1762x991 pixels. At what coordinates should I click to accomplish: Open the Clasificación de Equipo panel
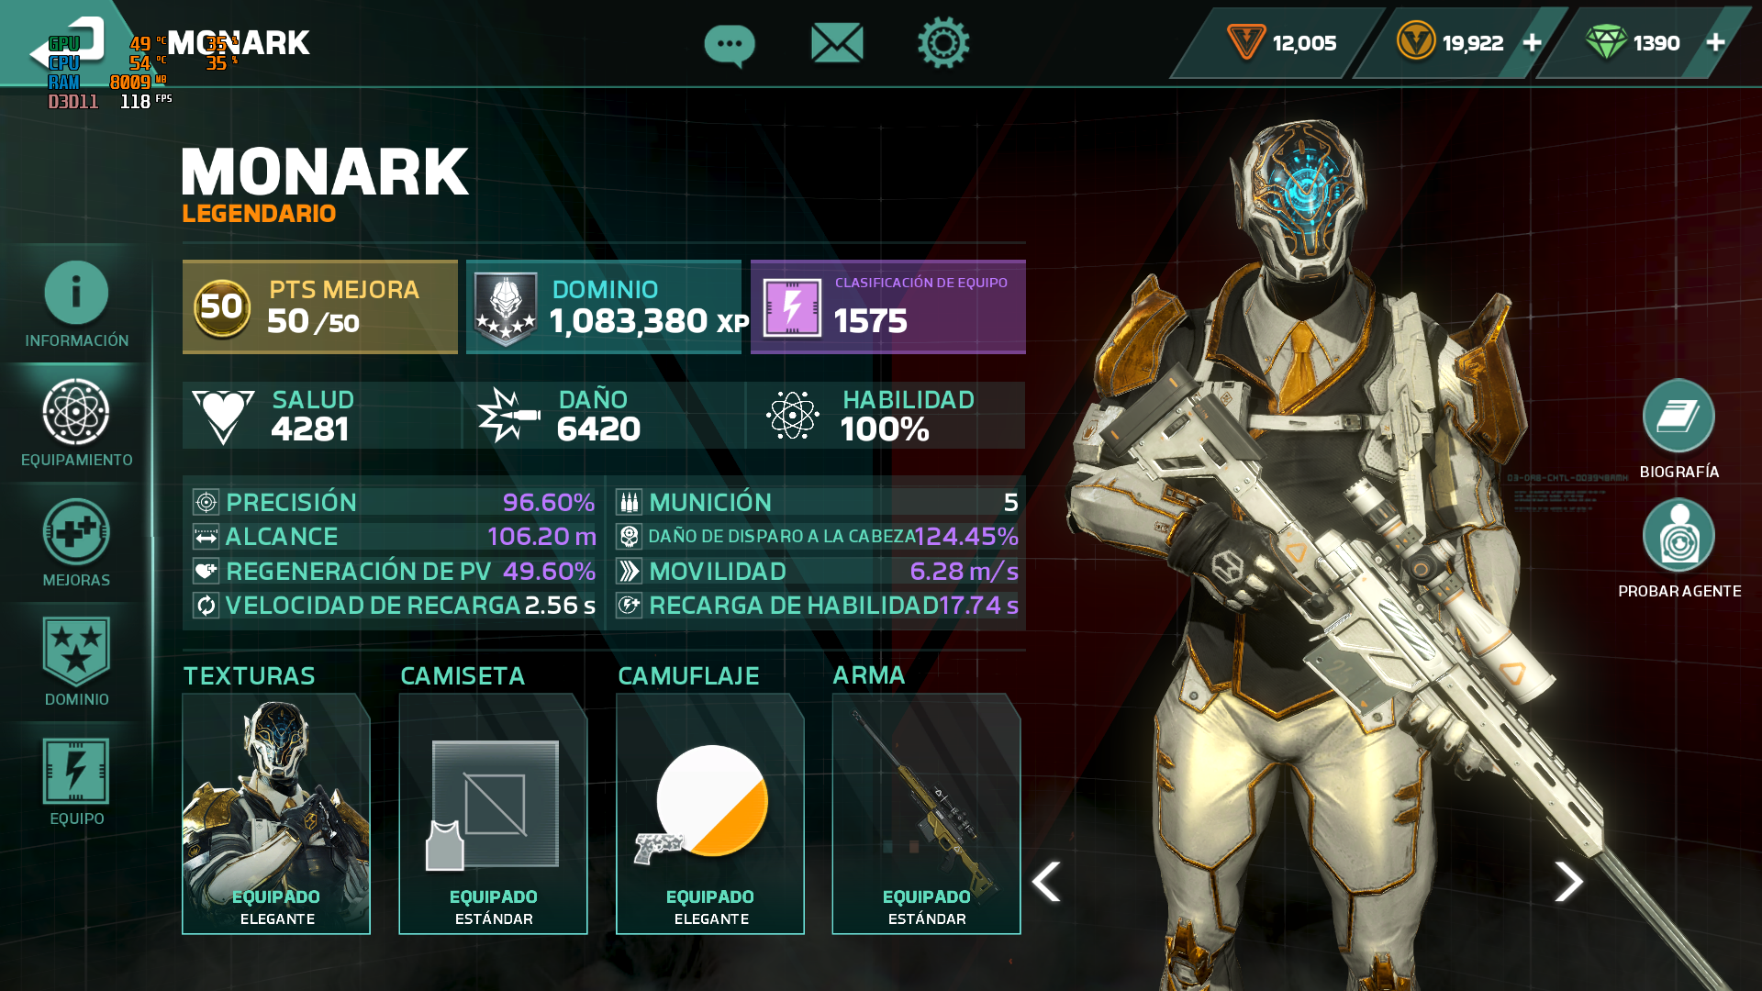(888, 307)
